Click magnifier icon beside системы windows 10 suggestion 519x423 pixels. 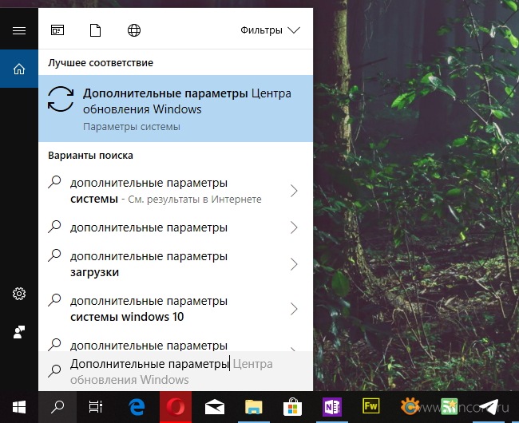click(x=54, y=300)
